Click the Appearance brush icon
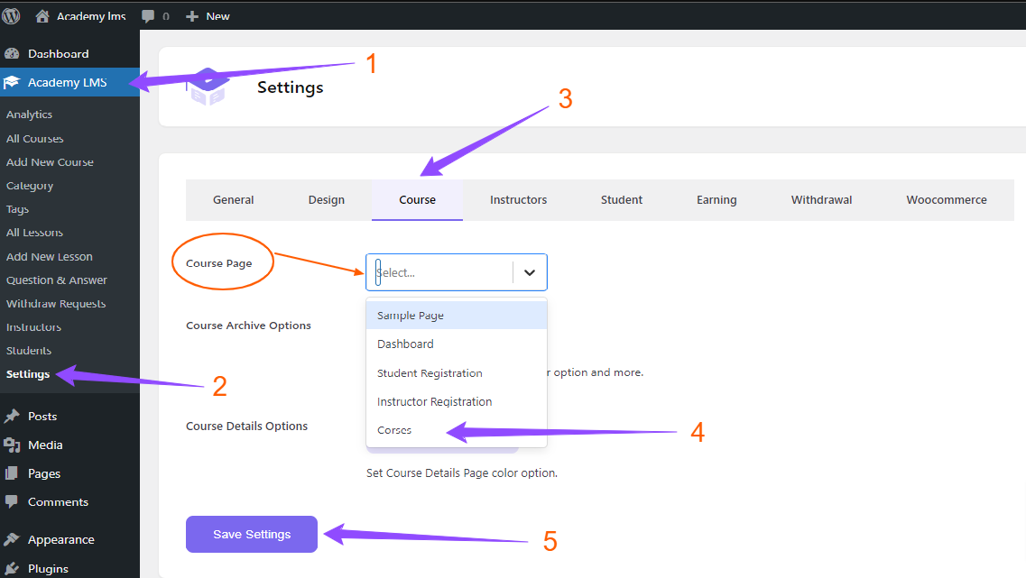This screenshot has height=578, width=1026. 11,539
